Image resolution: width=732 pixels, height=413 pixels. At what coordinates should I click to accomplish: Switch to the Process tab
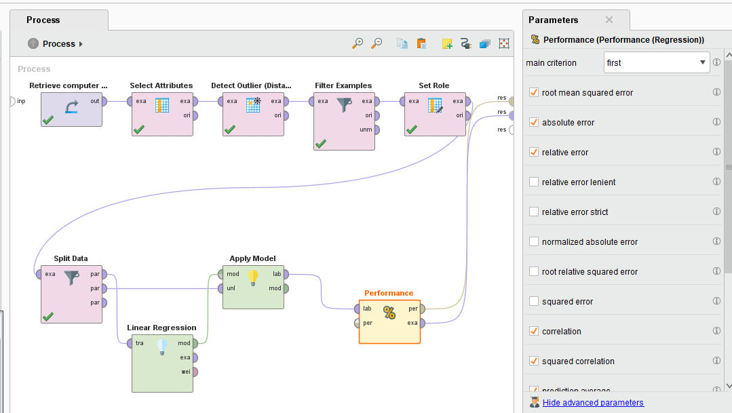click(x=43, y=20)
